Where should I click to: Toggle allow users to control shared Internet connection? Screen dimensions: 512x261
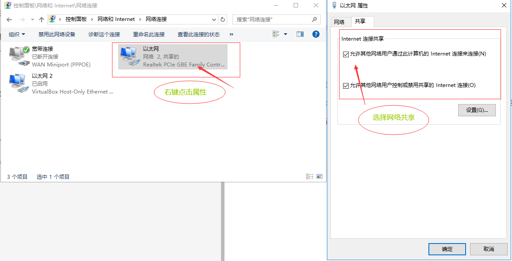pyautogui.click(x=346, y=85)
